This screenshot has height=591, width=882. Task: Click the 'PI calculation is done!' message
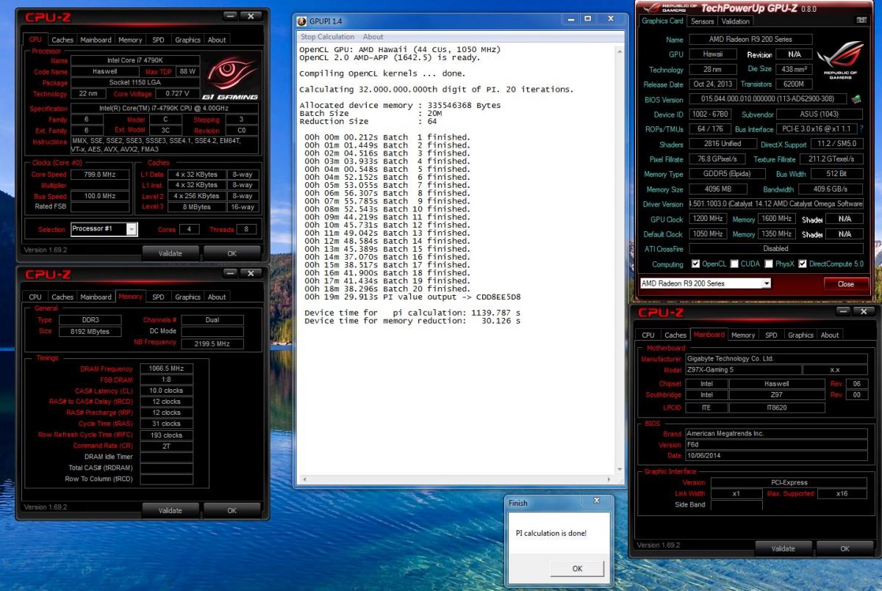551,533
